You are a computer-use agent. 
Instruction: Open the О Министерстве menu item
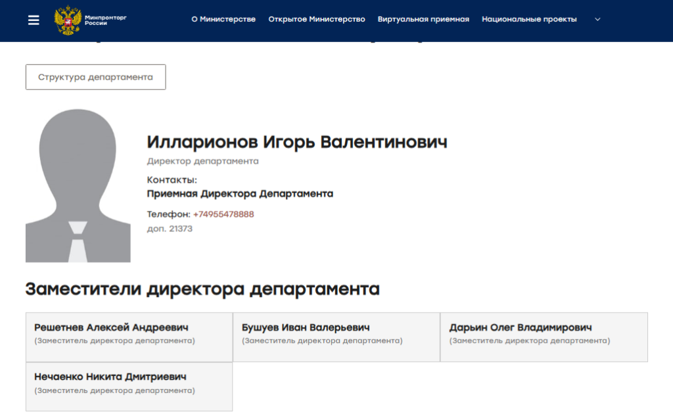pyautogui.click(x=223, y=19)
